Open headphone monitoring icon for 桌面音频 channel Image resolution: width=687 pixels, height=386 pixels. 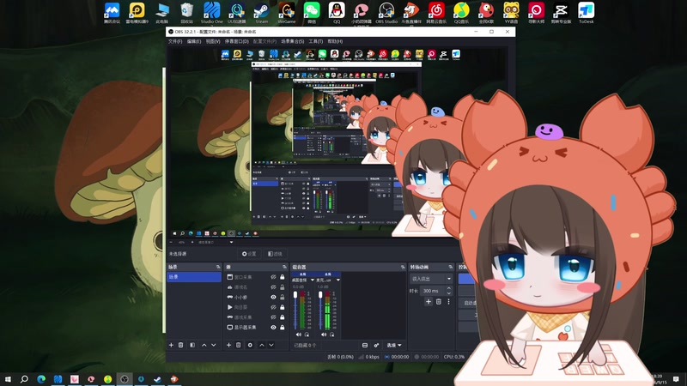[x=307, y=335]
